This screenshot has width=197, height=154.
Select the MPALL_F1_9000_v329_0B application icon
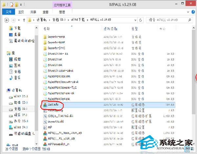tap(45, 133)
